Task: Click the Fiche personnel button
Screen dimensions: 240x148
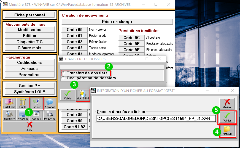Action: (29, 15)
